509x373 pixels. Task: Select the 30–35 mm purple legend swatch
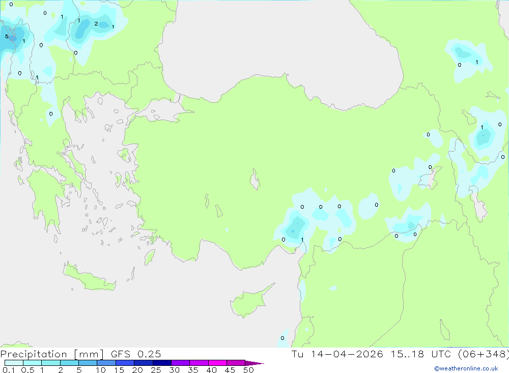coord(180,363)
